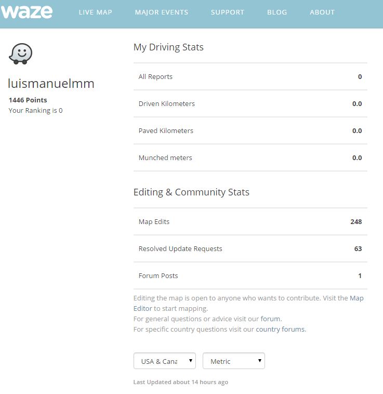
Task: Select the All Reports stats row
Action: 250,77
